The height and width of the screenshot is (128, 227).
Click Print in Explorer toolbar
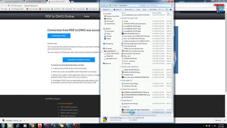point(138,10)
